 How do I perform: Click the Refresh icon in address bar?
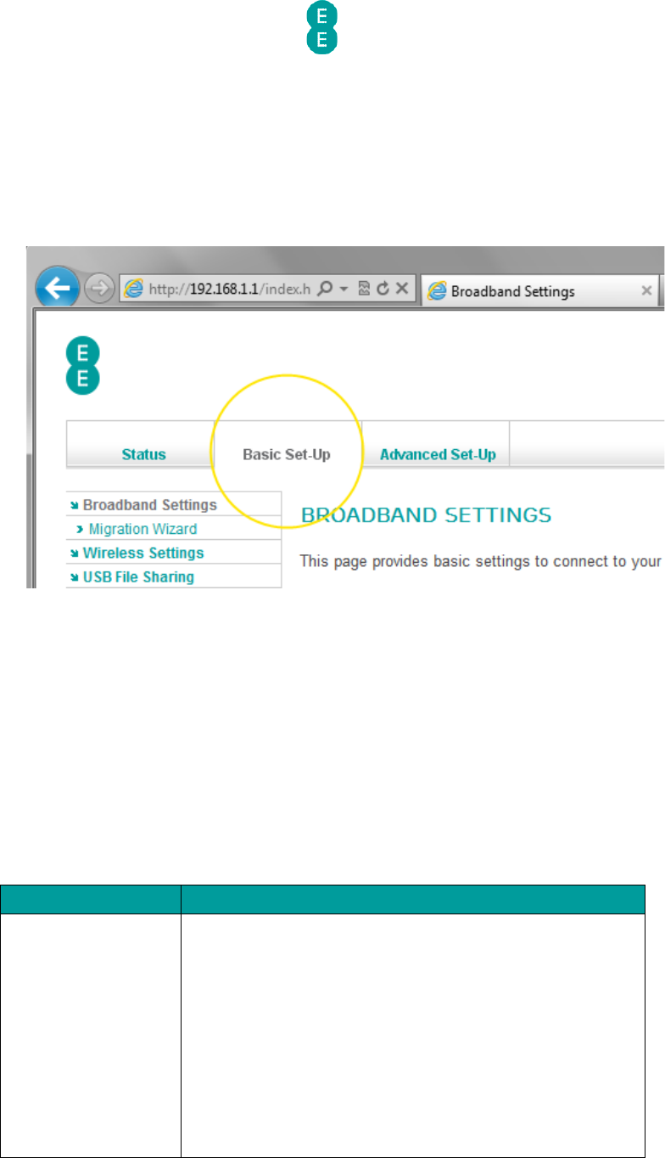[x=382, y=289]
